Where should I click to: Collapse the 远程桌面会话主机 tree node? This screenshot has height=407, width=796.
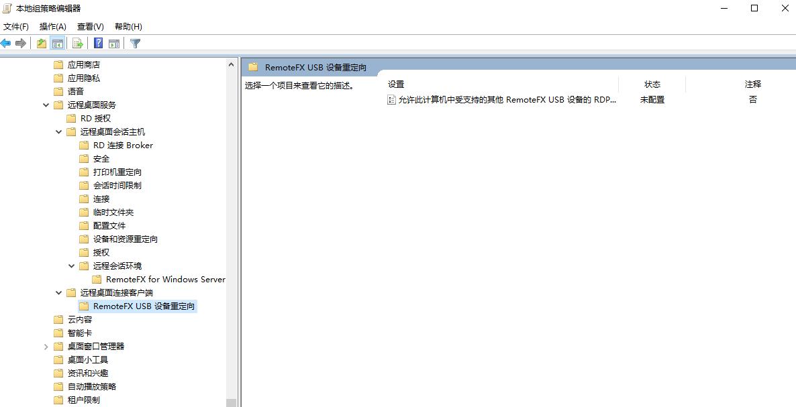click(x=59, y=132)
